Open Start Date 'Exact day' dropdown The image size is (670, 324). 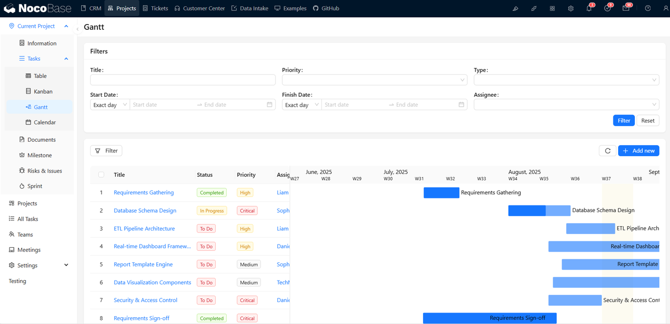pyautogui.click(x=110, y=105)
